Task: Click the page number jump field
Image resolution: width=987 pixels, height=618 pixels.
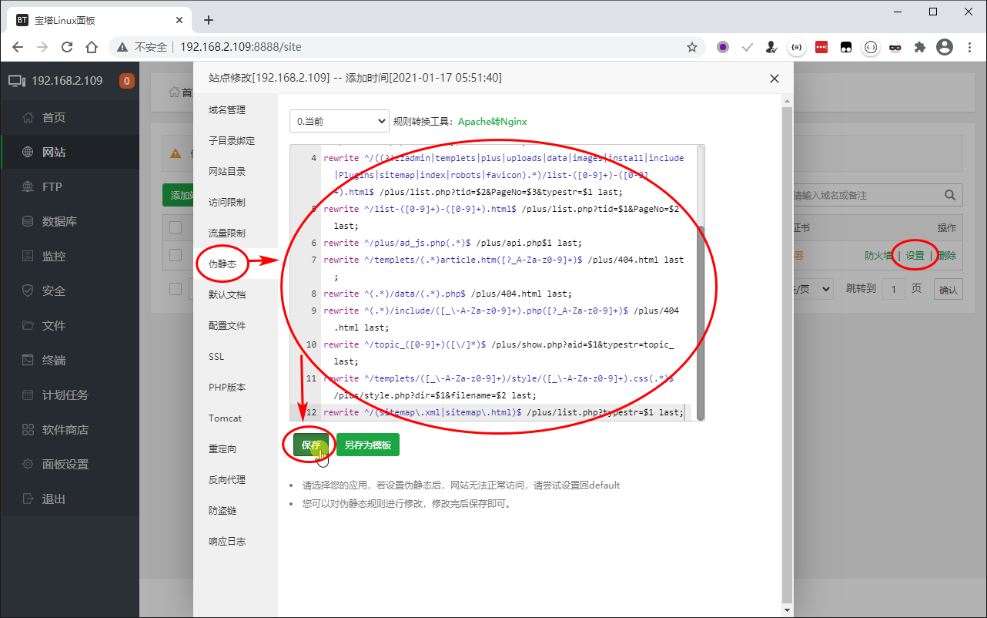Action: (894, 289)
